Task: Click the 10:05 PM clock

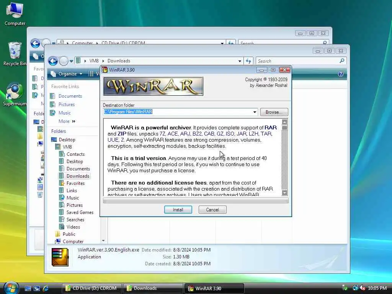Action: click(377, 288)
